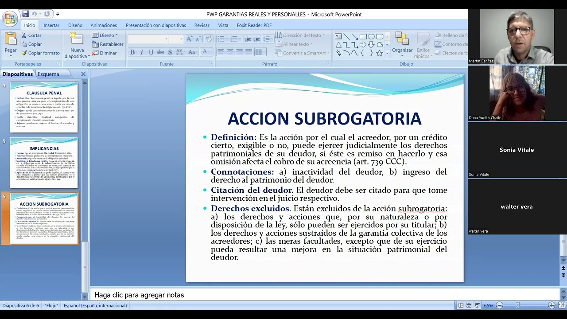Open Dirección del texto menu
The width and height of the screenshot is (567, 319).
tap(300, 35)
